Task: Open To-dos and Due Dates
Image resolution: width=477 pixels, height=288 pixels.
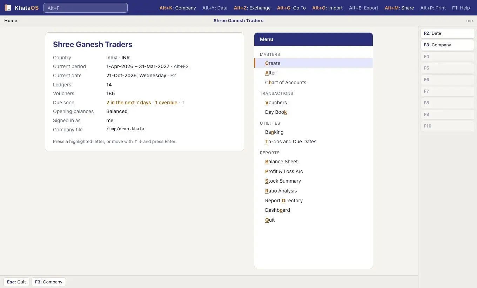Action: pos(314,142)
